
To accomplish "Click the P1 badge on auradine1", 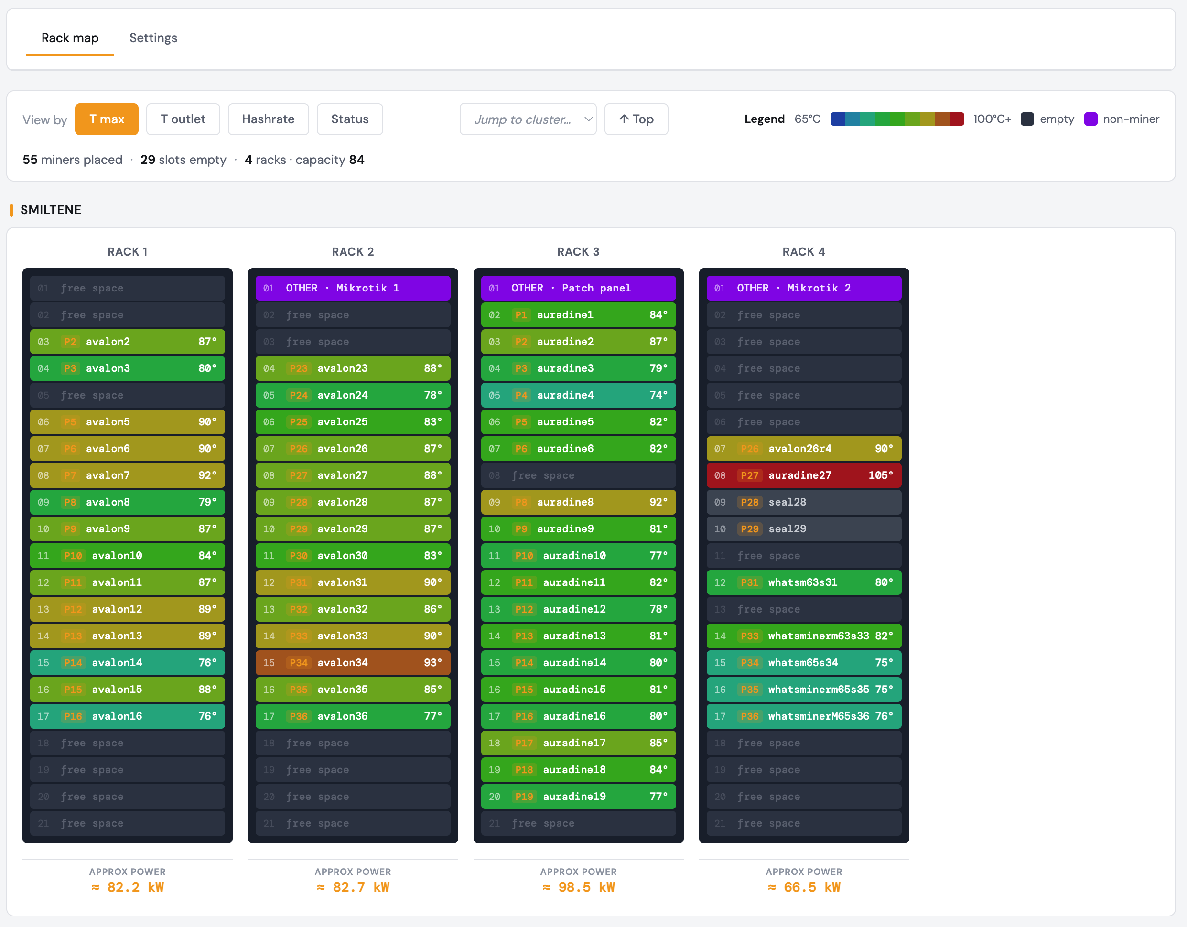I will click(521, 315).
